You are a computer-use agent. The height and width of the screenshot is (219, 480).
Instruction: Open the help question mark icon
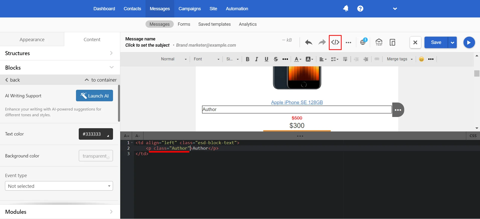[360, 8]
